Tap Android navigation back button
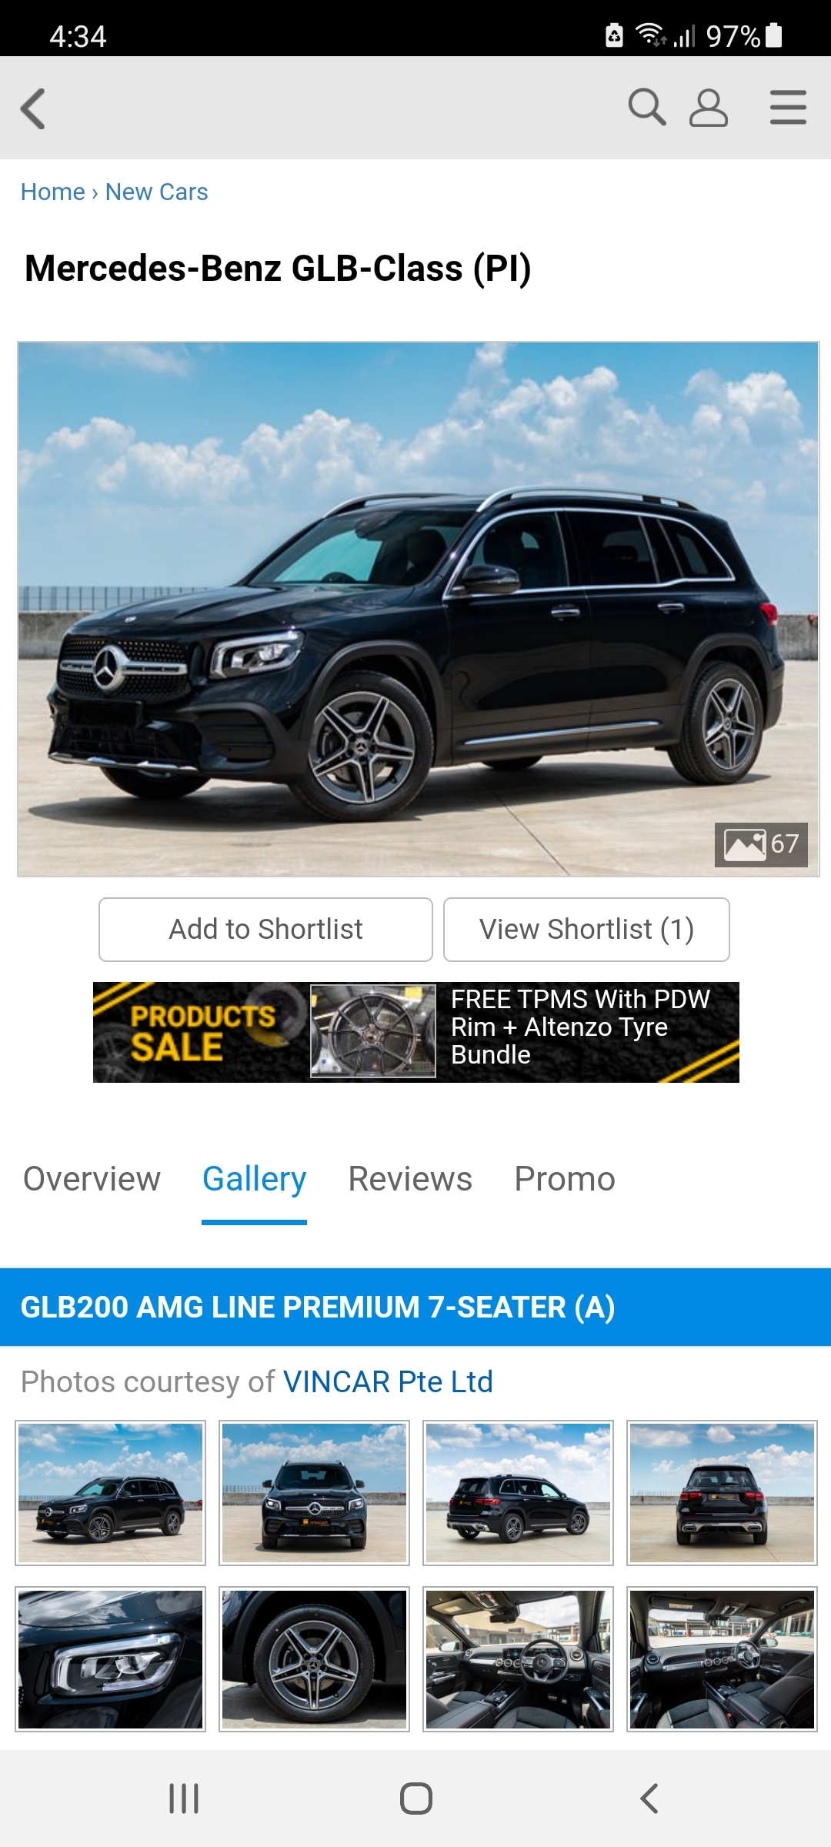831x1847 pixels. [649, 1799]
